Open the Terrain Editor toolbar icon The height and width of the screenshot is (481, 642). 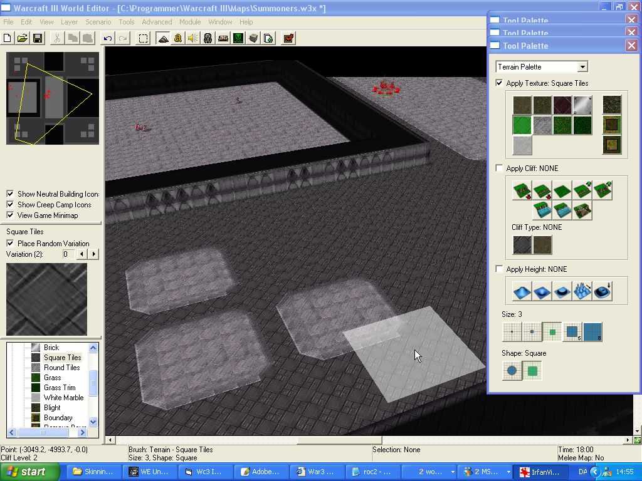point(163,38)
